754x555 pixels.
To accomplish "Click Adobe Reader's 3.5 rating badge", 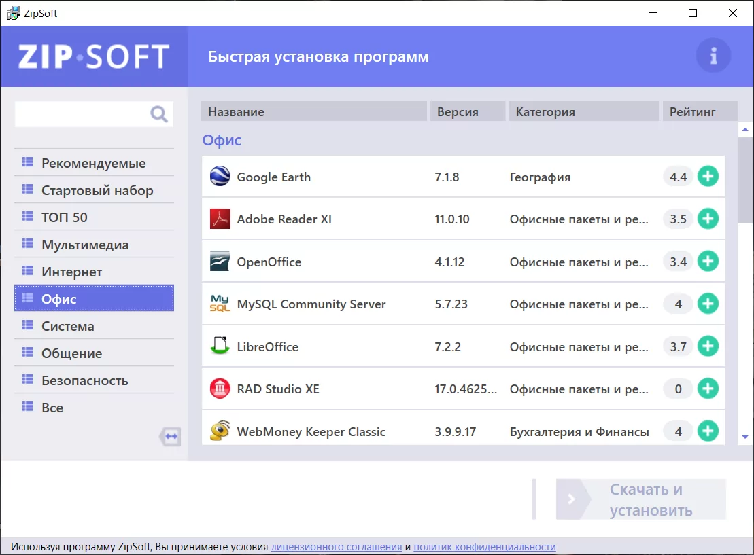I will pos(678,219).
